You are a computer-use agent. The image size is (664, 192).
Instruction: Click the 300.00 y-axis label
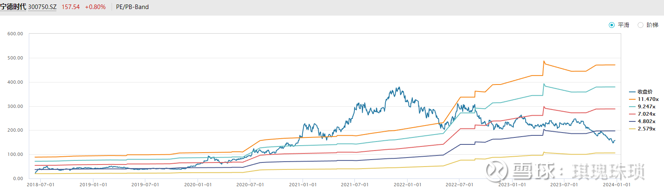(x=15, y=106)
